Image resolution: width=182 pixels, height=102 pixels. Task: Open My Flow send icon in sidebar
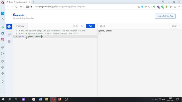tap(3, 54)
